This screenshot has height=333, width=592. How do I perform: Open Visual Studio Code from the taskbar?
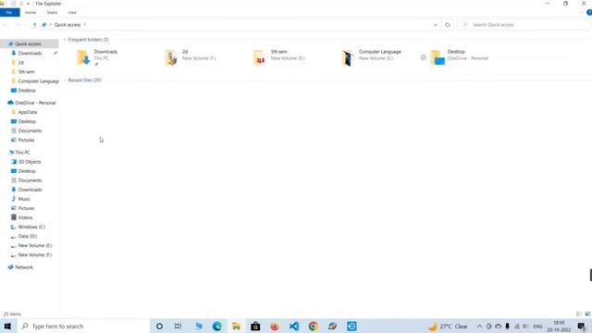[294, 327]
